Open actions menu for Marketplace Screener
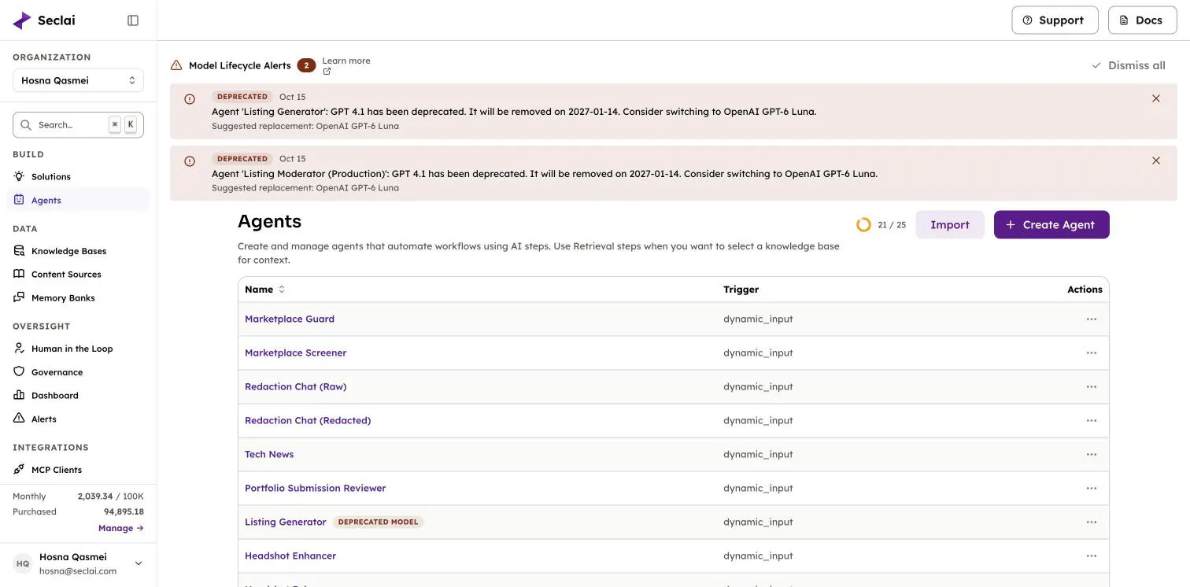The image size is (1190, 587). [1092, 353]
